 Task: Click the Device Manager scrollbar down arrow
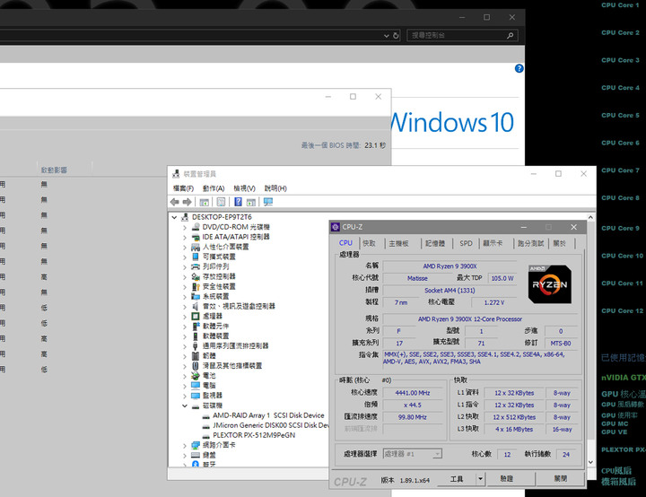point(590,462)
